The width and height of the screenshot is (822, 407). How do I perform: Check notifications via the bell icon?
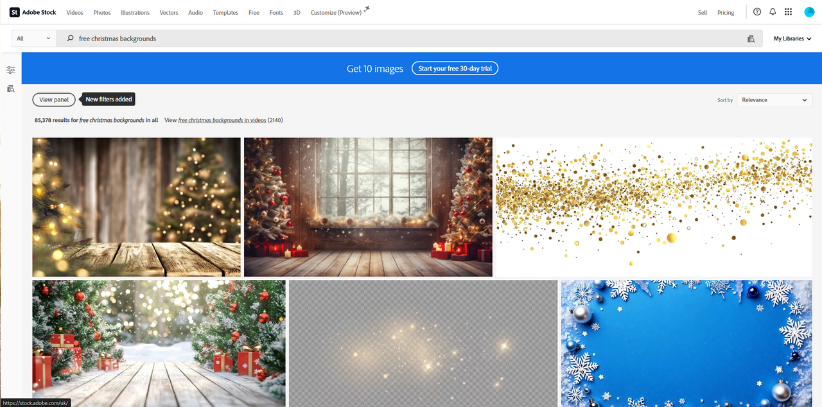[x=772, y=12]
